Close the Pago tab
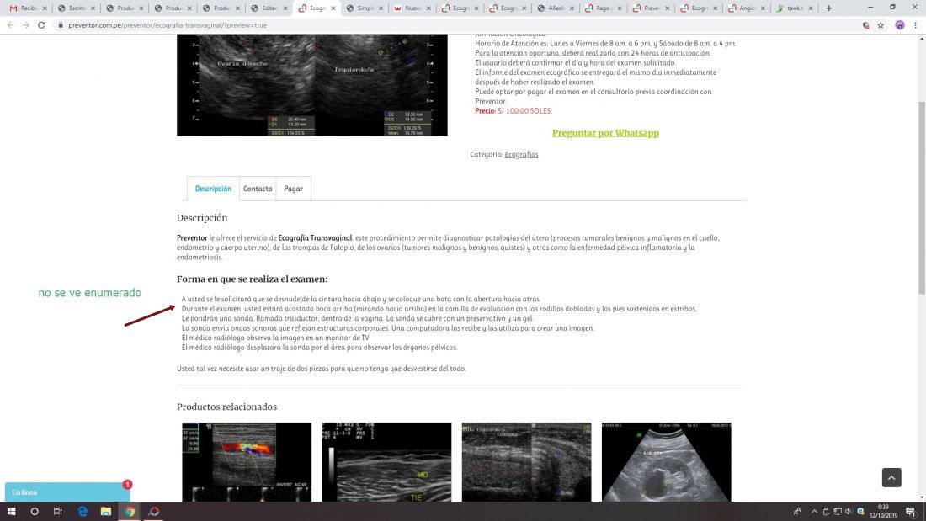This screenshot has width=926, height=521. pyautogui.click(x=620, y=8)
